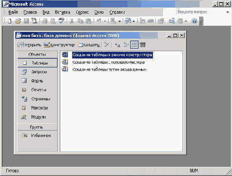This screenshot has height=176, width=232.
Task: Click the Конструктор button
Action: (59, 45)
